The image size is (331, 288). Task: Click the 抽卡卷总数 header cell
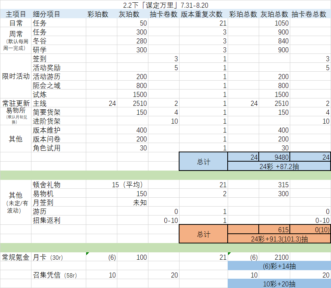click(310, 14)
